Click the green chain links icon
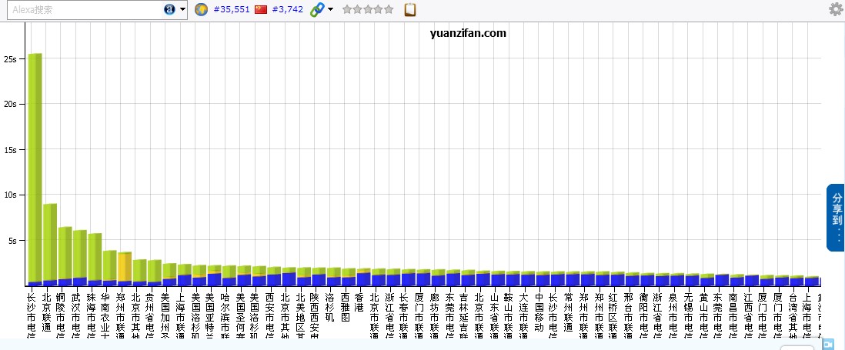 316,9
